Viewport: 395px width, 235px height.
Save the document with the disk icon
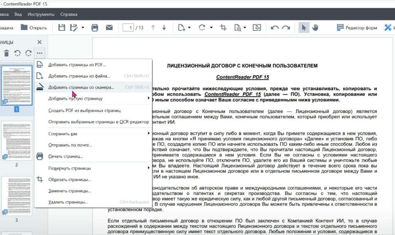pos(62,27)
